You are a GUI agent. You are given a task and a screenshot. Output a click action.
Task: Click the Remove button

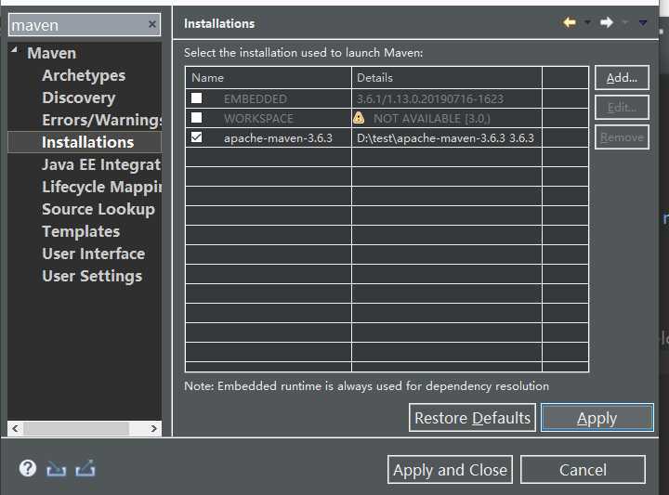pyautogui.click(x=622, y=137)
